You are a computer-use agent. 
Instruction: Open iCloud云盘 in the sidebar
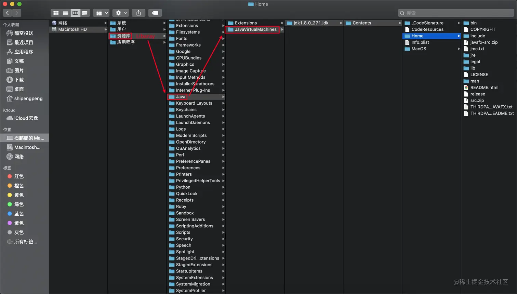tap(24, 118)
